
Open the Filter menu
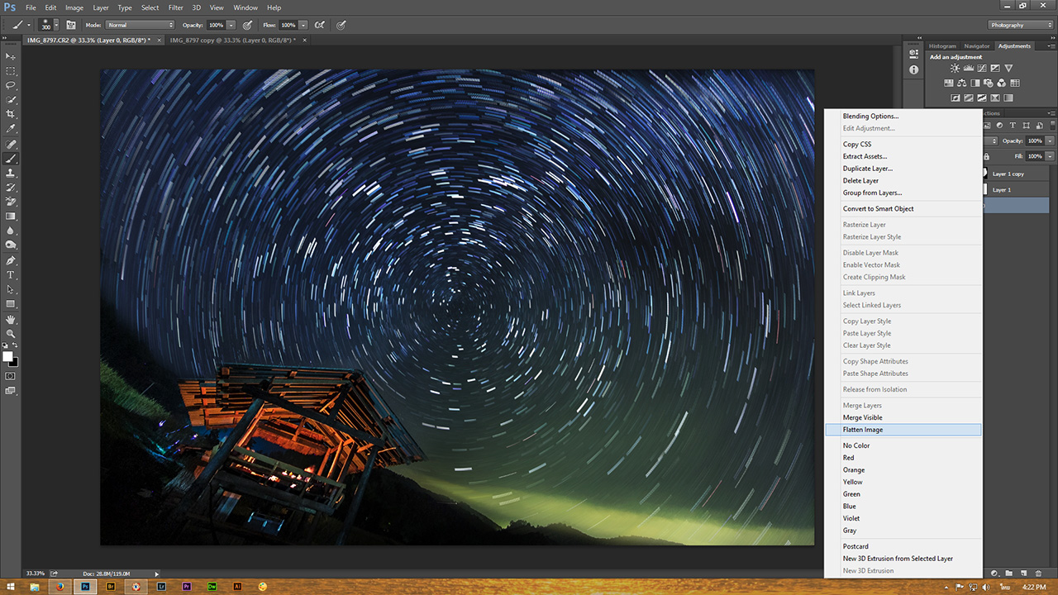tap(175, 7)
